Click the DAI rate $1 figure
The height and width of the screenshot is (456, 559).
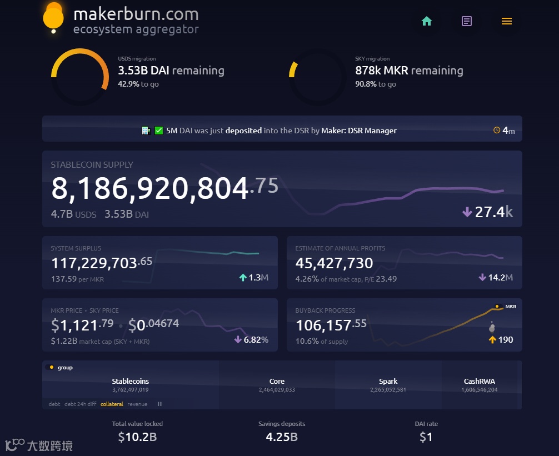coord(426,437)
